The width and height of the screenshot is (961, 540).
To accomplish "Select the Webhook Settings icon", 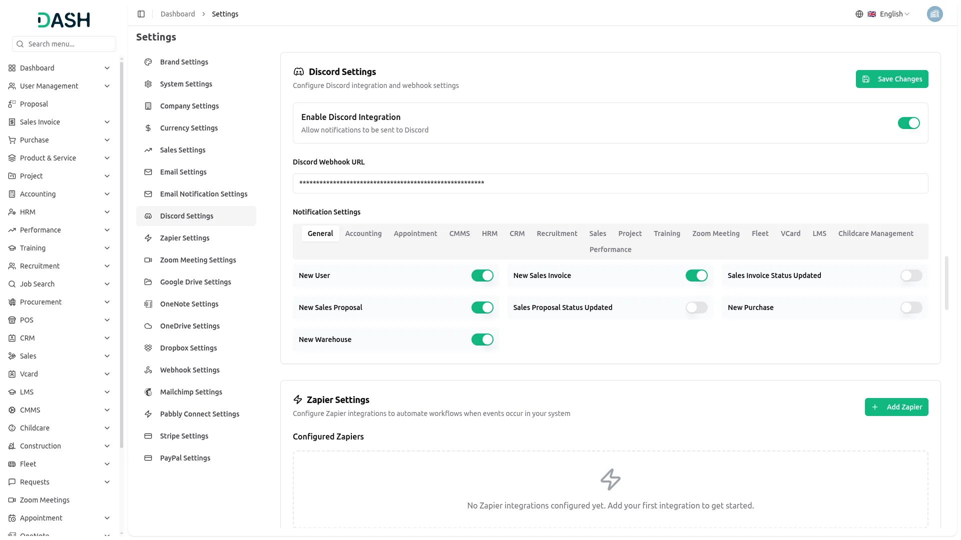I will 148,370.
